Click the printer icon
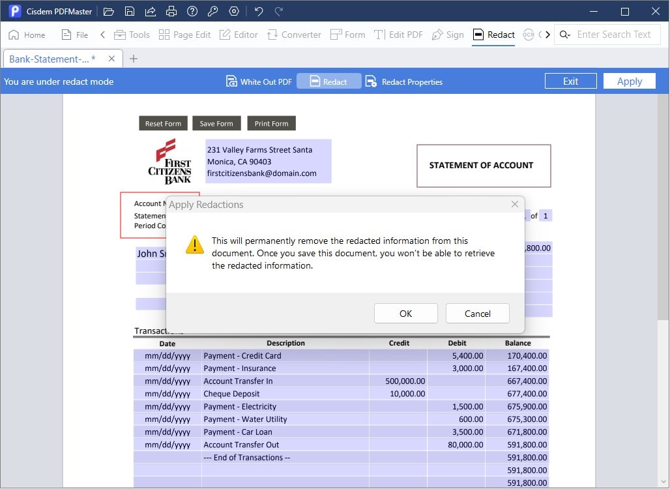This screenshot has width=670, height=489. (171, 11)
